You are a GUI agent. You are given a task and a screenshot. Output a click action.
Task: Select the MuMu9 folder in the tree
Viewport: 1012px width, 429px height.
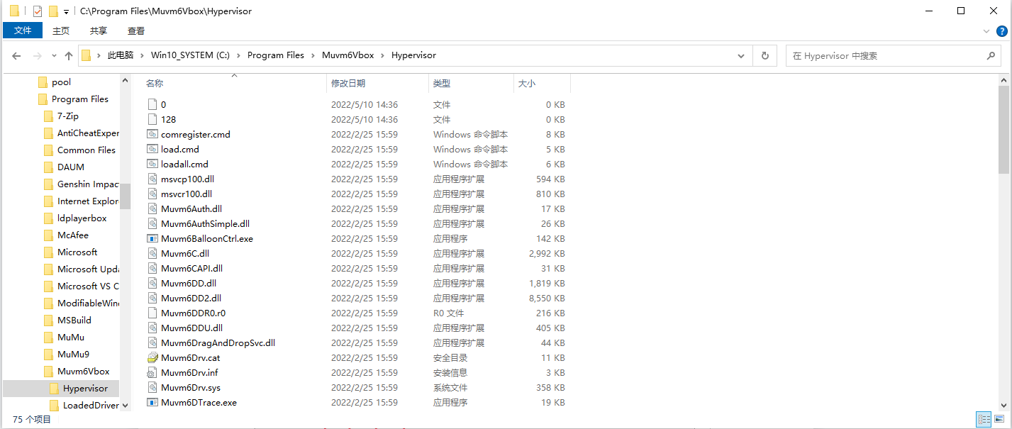[73, 355]
